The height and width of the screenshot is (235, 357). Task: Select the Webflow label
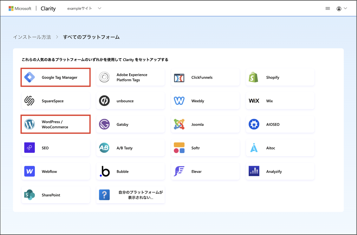[49, 171]
